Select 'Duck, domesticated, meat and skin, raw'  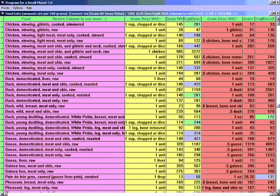[x=64, y=90]
